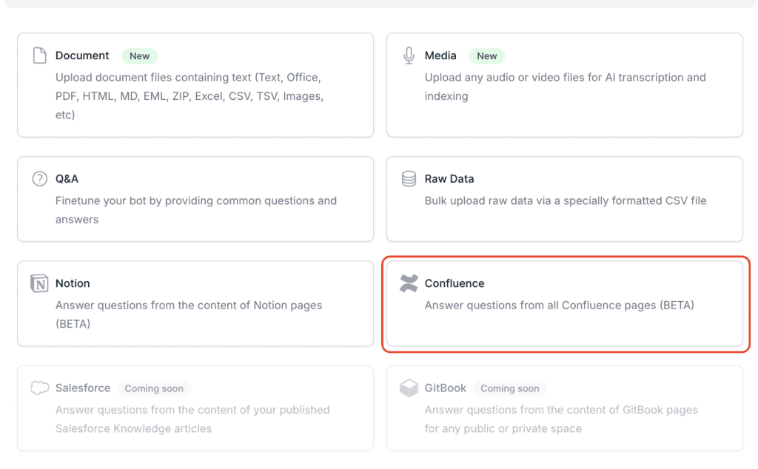Click the New badge beside Media
Image resolution: width=758 pixels, height=469 pixels.
coord(486,56)
